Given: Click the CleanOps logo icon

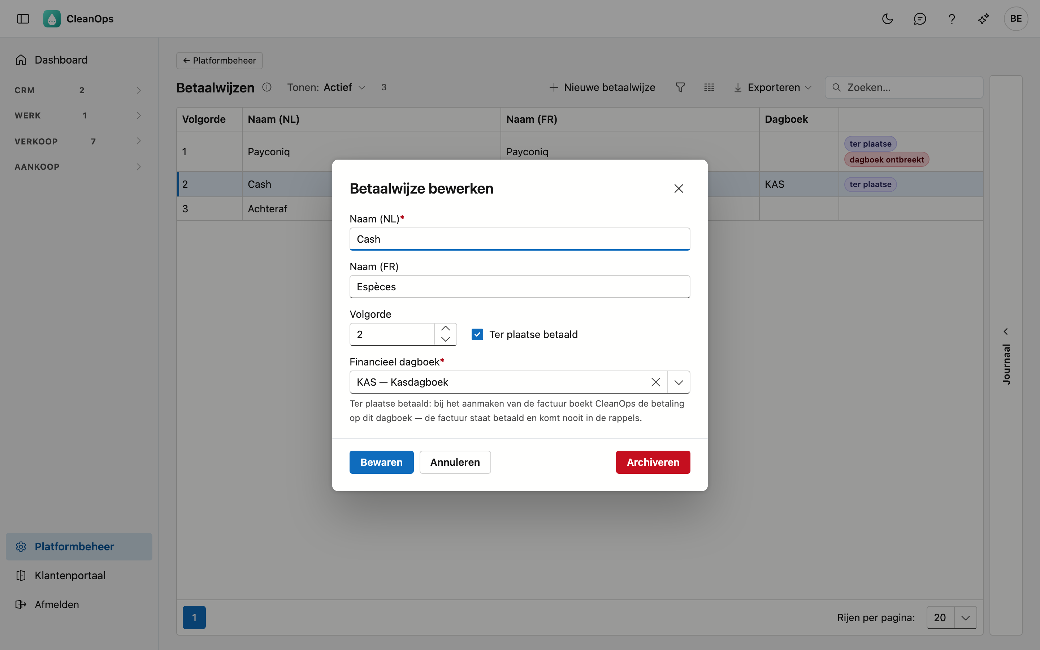Looking at the screenshot, I should click(x=52, y=18).
